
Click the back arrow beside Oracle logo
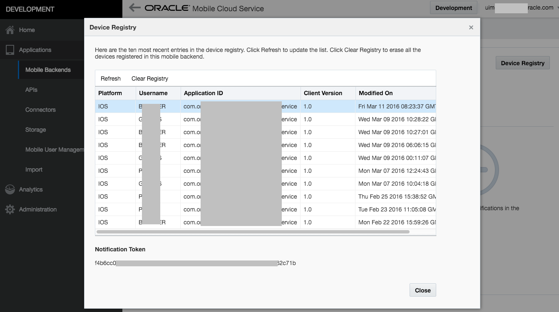[x=134, y=8]
